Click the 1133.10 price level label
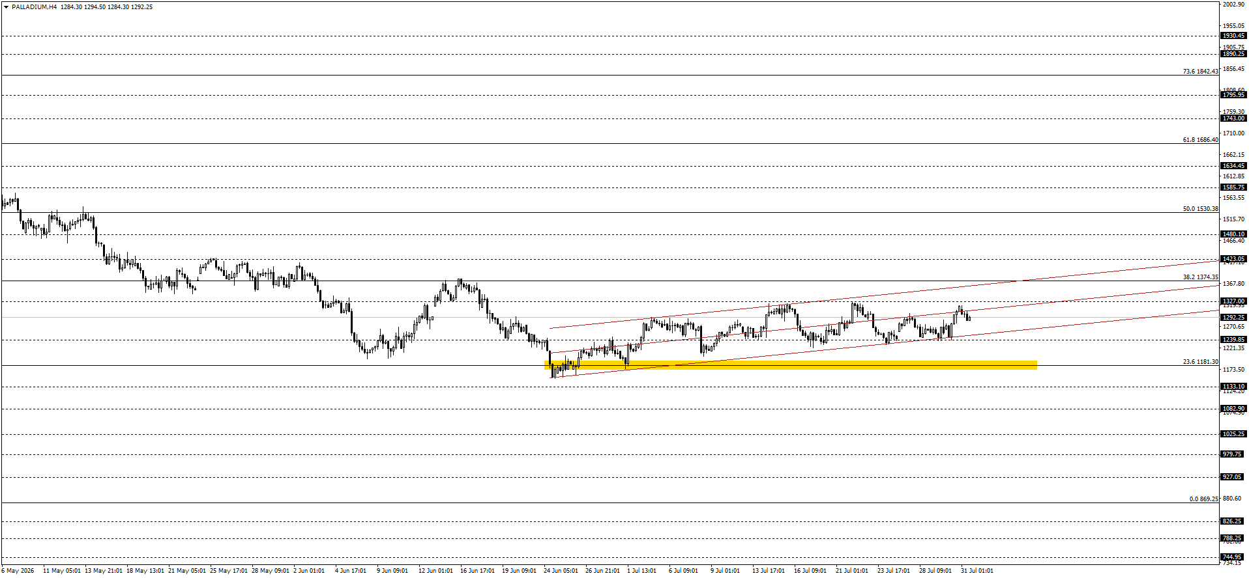1249x578 pixels. pyautogui.click(x=1233, y=387)
